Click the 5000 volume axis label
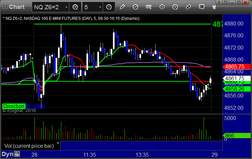The width and height of the screenshot is (252, 159). (x=230, y=118)
